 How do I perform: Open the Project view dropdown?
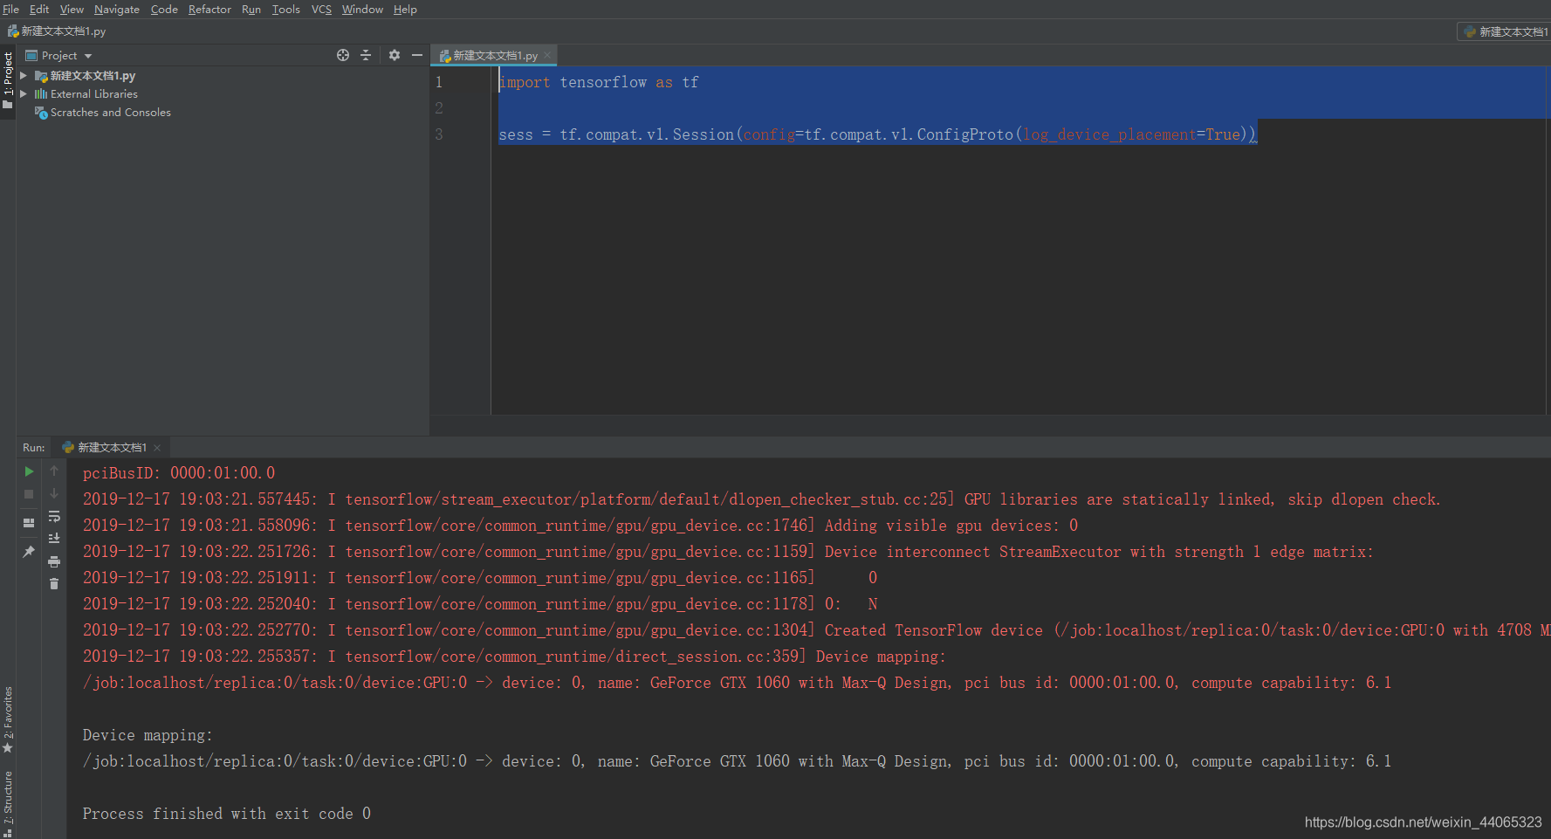tap(59, 55)
